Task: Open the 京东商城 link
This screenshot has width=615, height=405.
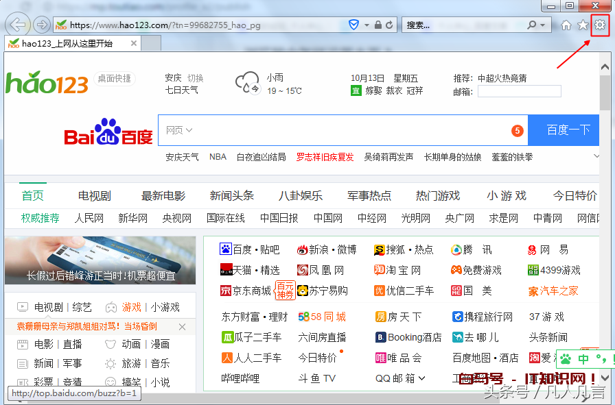Action: tap(246, 291)
